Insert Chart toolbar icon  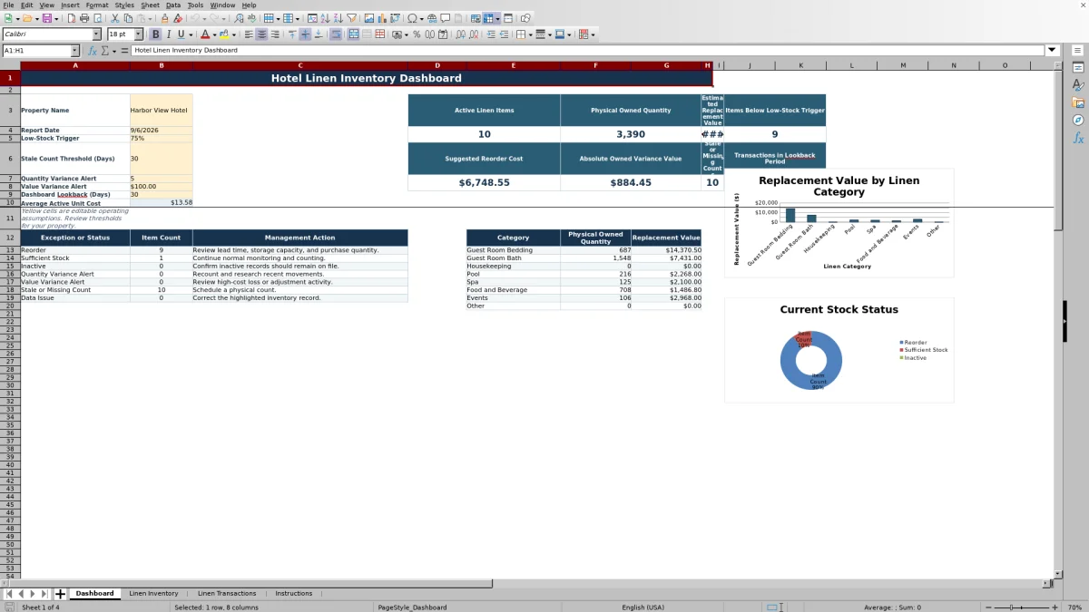click(x=381, y=18)
